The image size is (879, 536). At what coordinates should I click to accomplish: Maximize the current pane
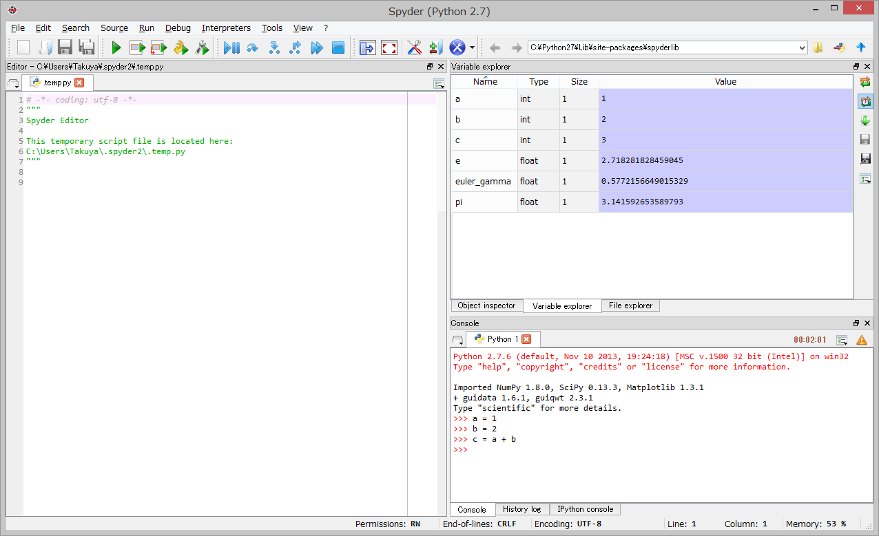(x=367, y=47)
